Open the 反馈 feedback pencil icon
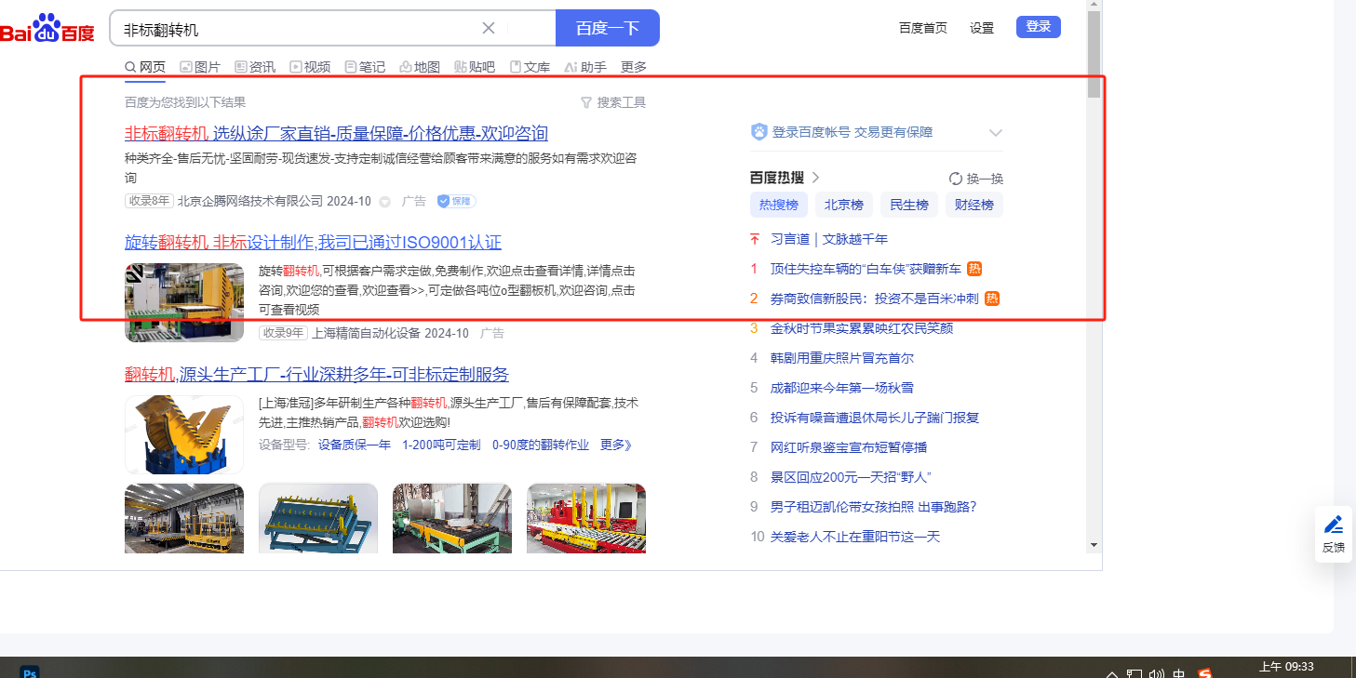 (1333, 525)
